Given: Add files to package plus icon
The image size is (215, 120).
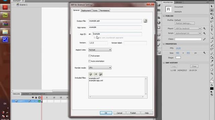Looking at the screenshot, I should (x=90, y=74).
